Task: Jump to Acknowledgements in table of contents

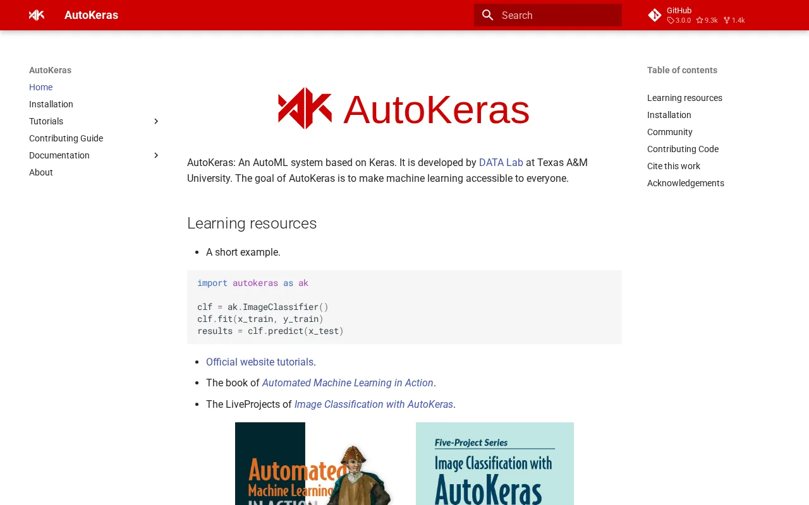Action: pyautogui.click(x=686, y=183)
